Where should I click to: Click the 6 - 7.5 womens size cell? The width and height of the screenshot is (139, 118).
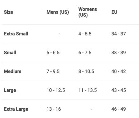click(x=85, y=53)
